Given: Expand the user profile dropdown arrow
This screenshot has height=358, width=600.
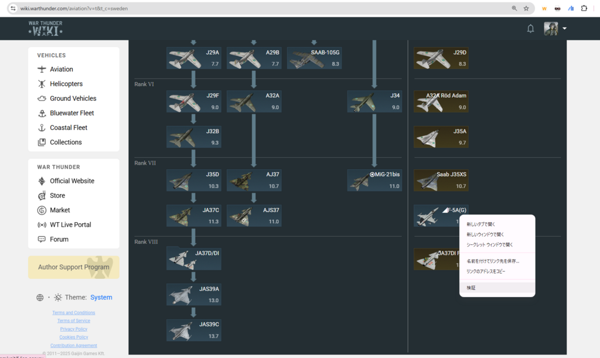Looking at the screenshot, I should (564, 29).
